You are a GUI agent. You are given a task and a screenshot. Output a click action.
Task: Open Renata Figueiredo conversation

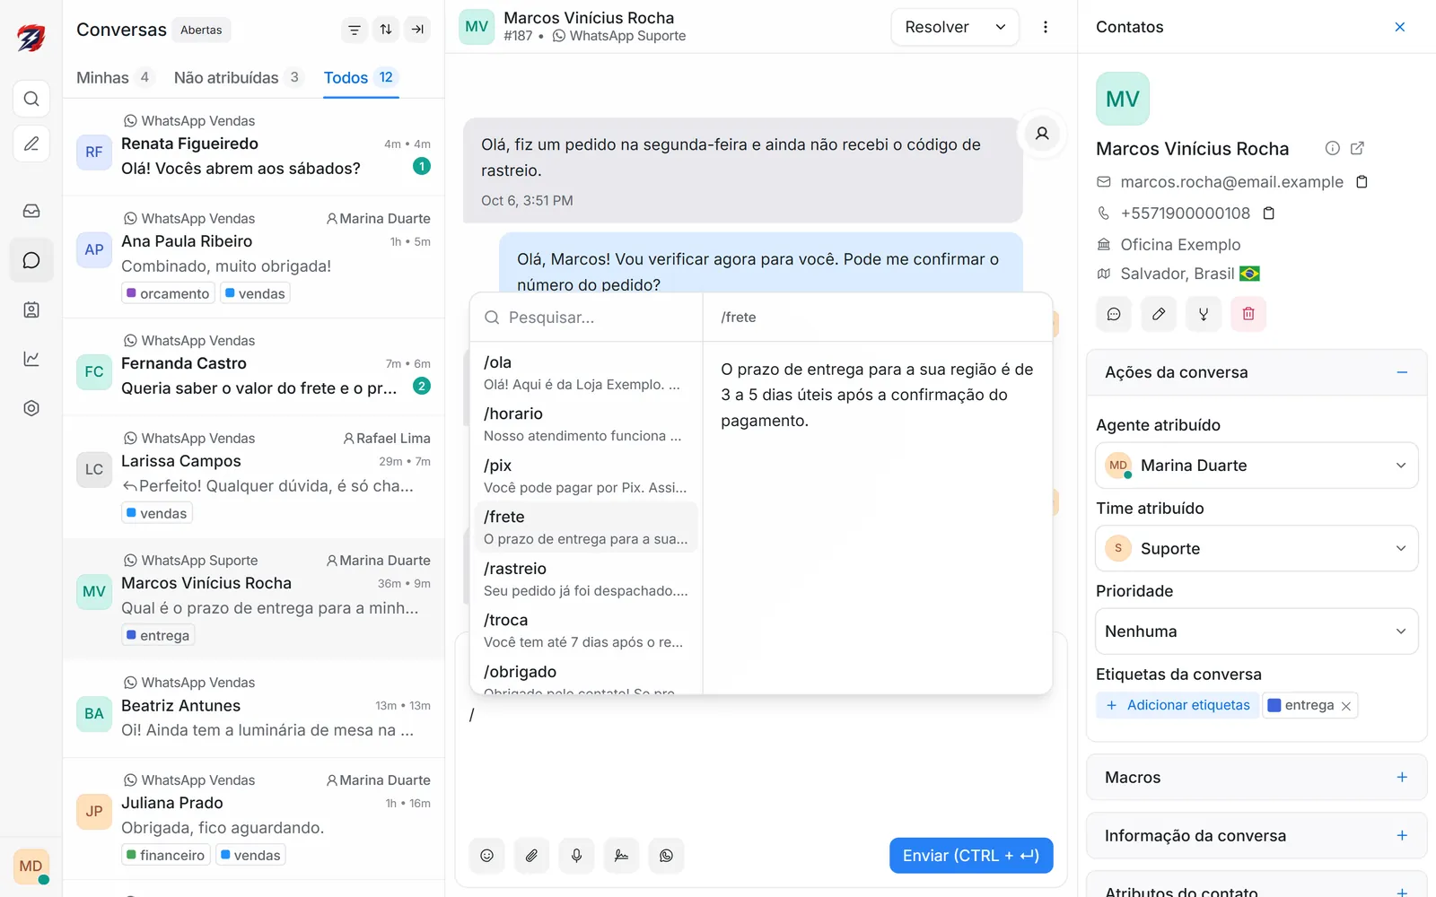[x=253, y=147]
